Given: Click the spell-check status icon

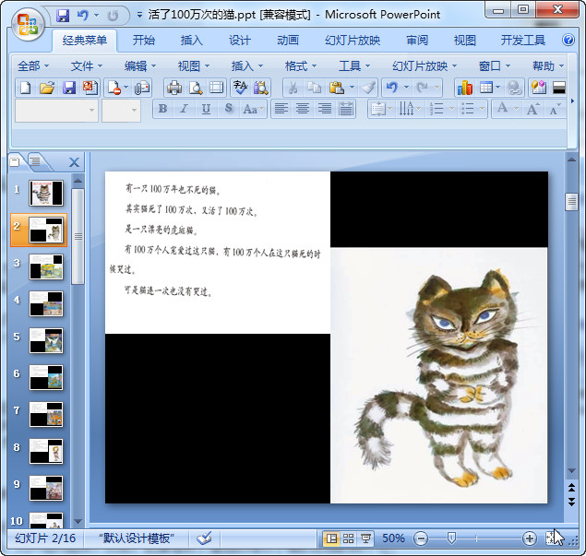Looking at the screenshot, I should tap(204, 538).
